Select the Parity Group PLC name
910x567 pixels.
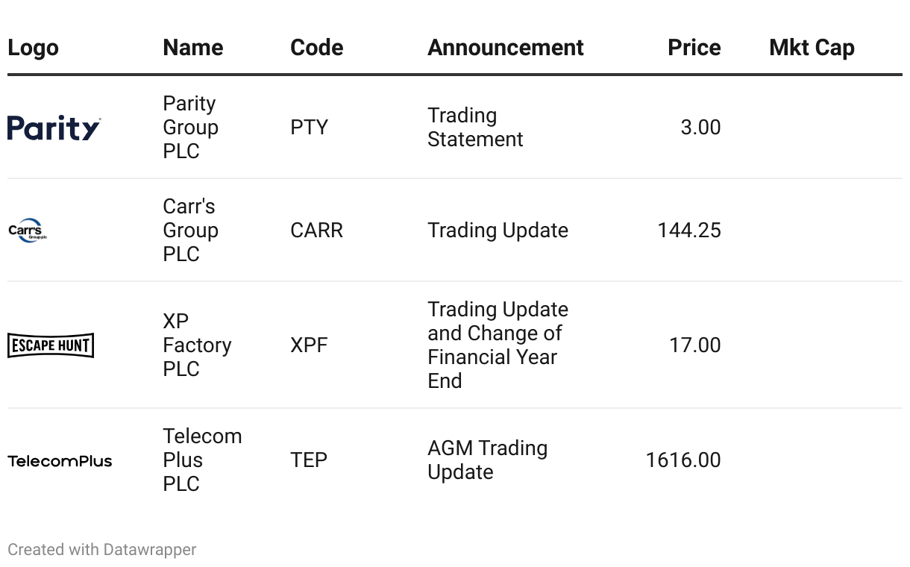pos(190,128)
